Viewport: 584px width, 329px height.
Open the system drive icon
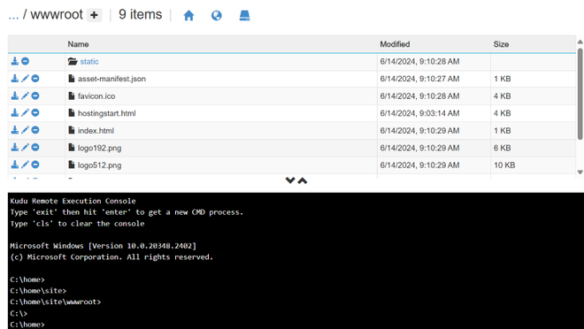pyautogui.click(x=244, y=15)
